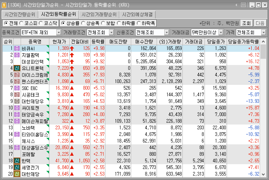
Task: Sort by 거래대금 column header
Action: pos(193,42)
